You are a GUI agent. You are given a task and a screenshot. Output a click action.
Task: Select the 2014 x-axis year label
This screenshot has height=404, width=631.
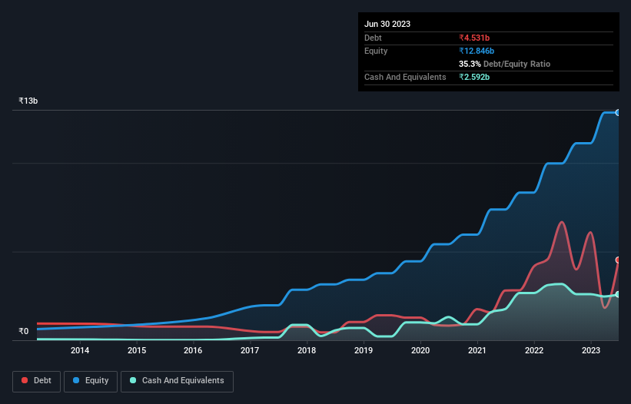point(80,350)
